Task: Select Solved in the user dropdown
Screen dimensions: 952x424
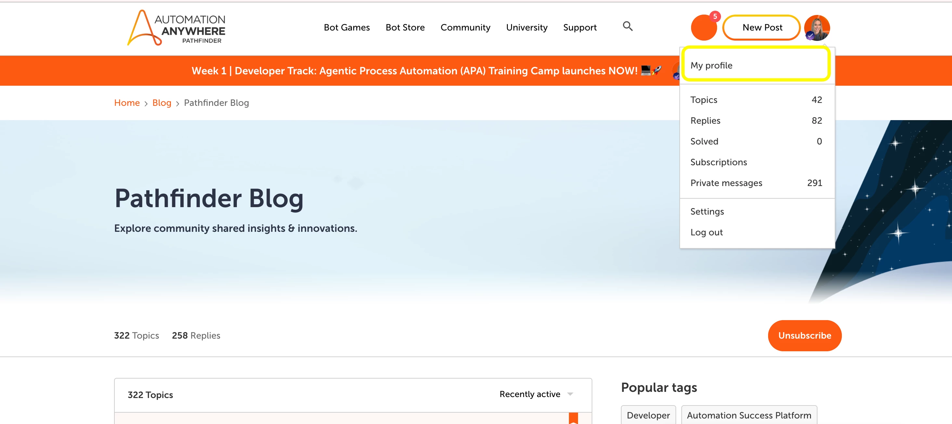Action: (x=704, y=141)
